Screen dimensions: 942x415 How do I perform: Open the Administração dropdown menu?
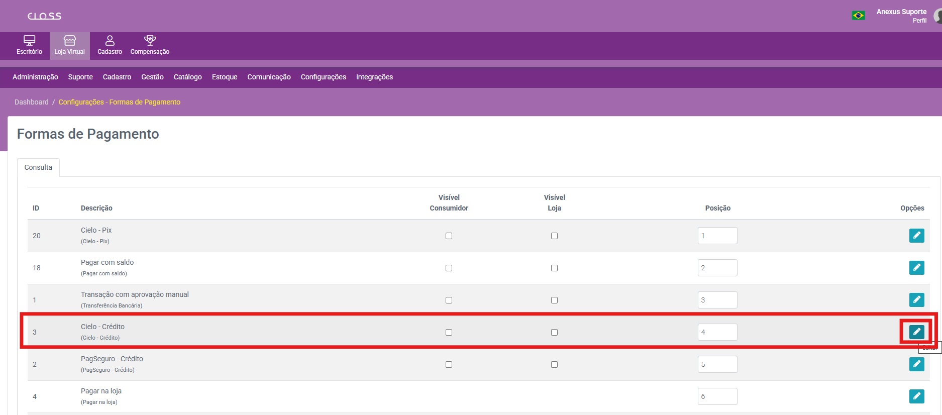35,77
